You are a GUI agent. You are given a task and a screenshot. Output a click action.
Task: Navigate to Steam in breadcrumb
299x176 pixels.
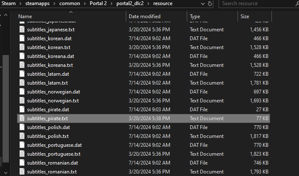click(x=8, y=3)
